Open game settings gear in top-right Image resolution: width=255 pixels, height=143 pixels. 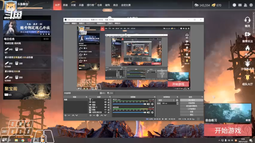(x=251, y=5)
